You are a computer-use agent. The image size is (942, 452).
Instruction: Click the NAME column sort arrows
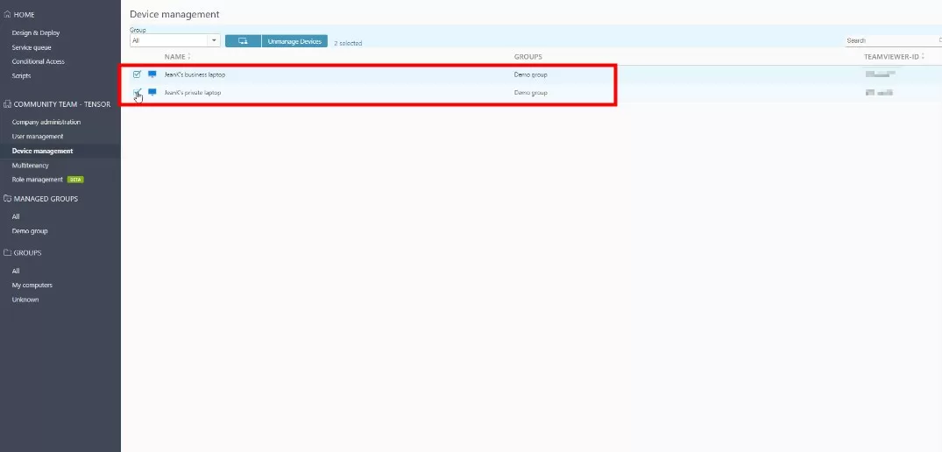[189, 57]
